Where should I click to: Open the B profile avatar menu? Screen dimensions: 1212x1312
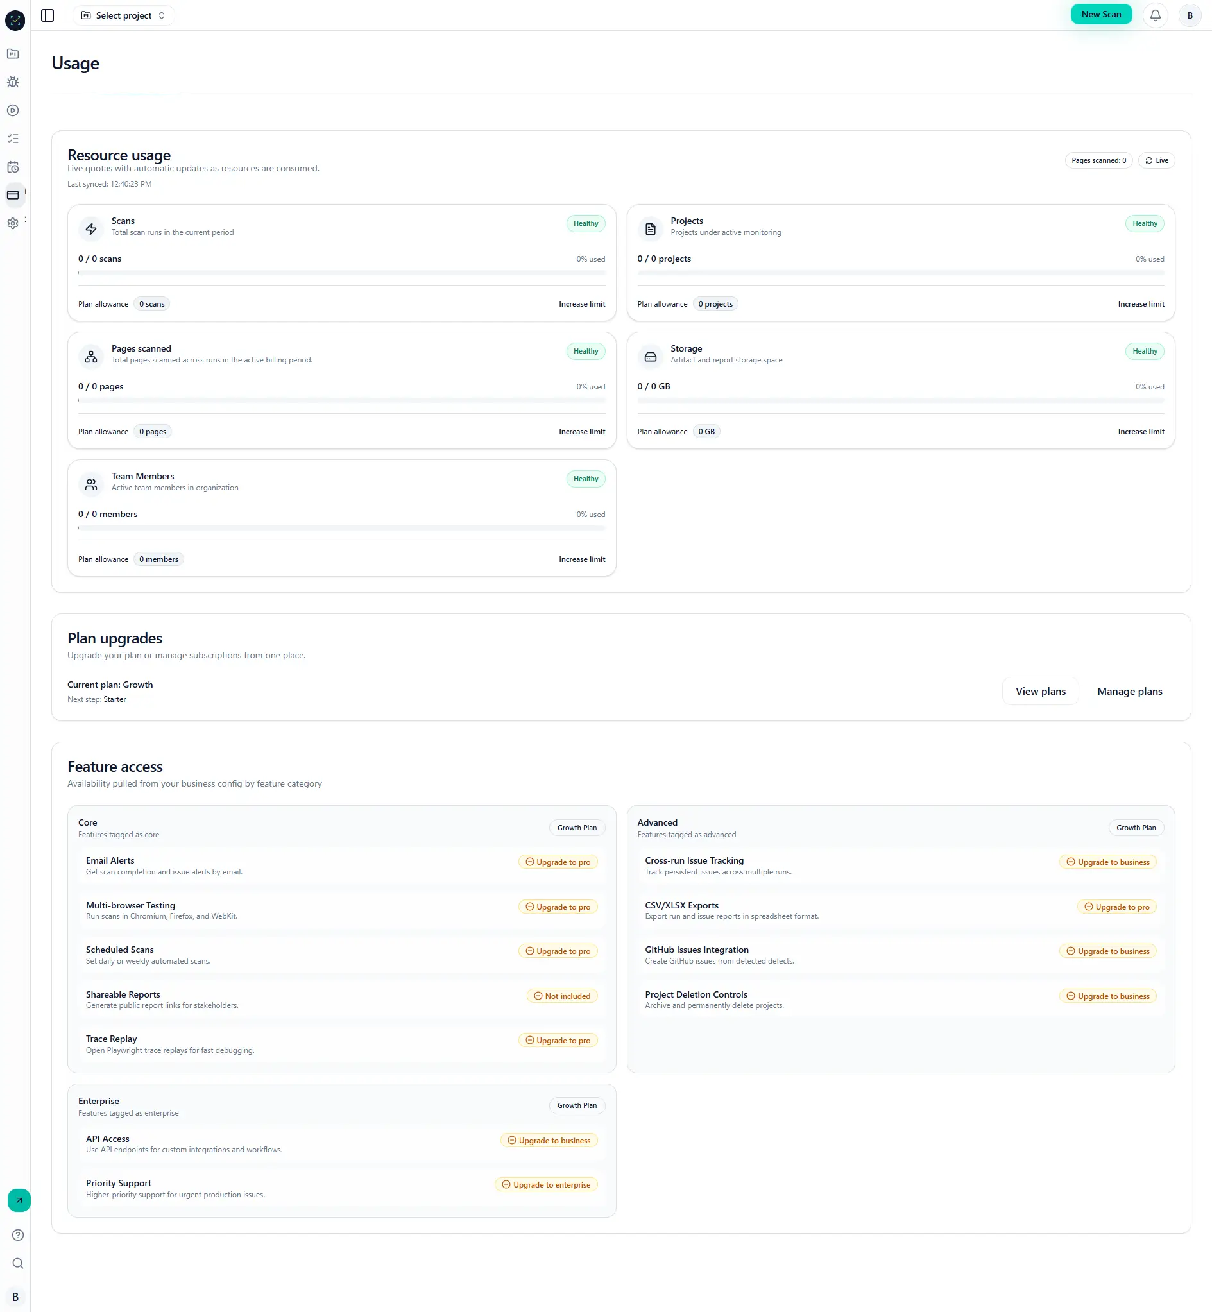click(x=1189, y=15)
